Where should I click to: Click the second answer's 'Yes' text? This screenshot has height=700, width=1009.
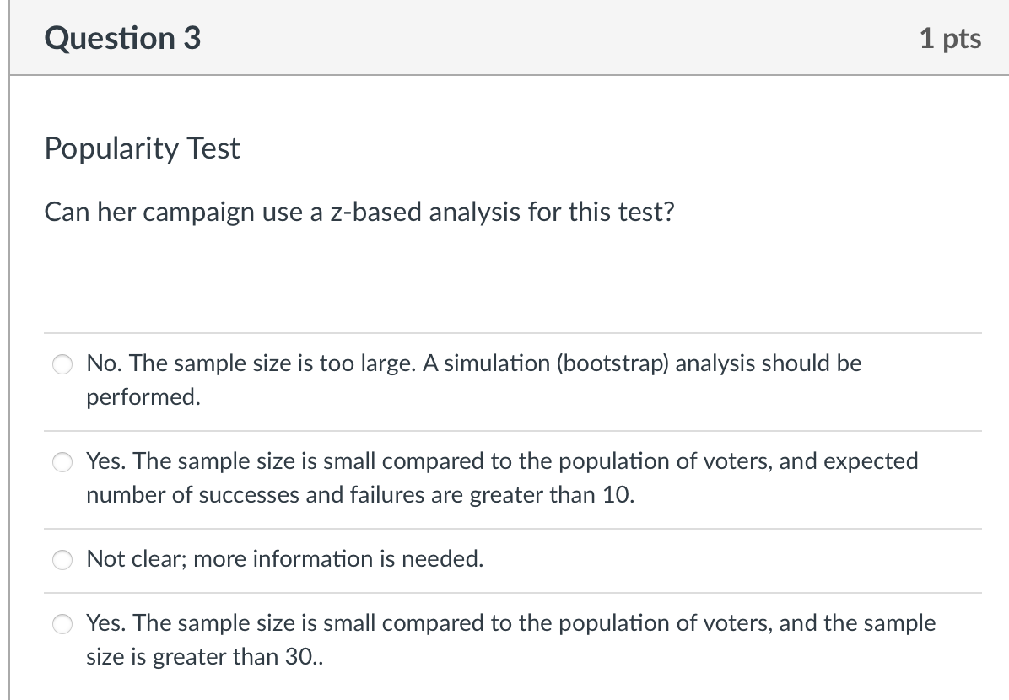click(x=101, y=460)
